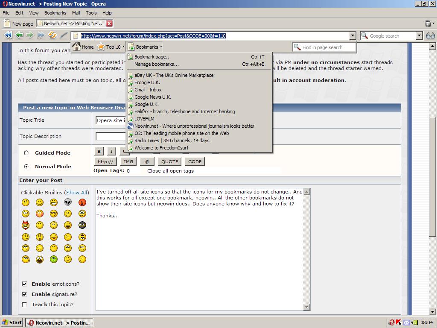
Task: Open a New page tab
Action: (x=18, y=24)
